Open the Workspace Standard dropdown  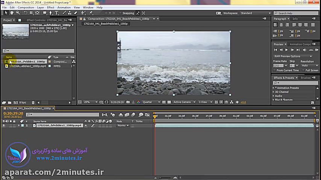(x=256, y=13)
